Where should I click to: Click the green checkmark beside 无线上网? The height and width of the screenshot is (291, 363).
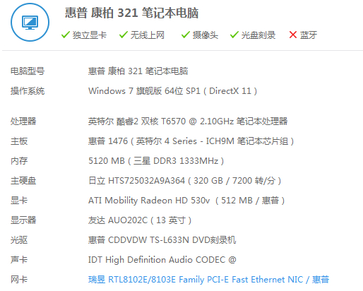[124, 35]
